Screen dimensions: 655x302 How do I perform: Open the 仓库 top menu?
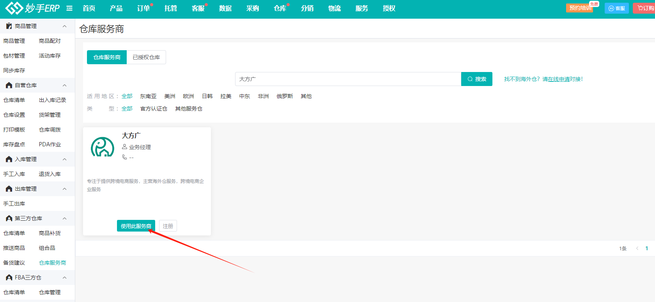[280, 8]
